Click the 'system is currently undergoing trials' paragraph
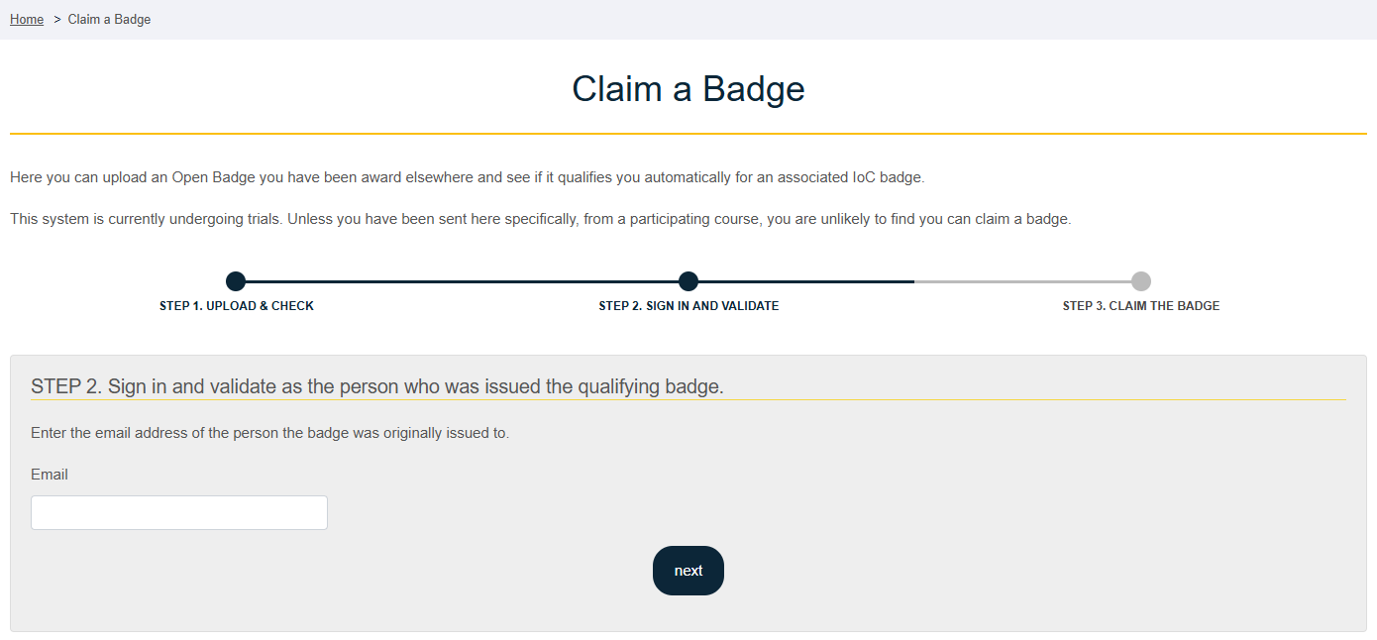The image size is (1377, 640). coord(540,219)
